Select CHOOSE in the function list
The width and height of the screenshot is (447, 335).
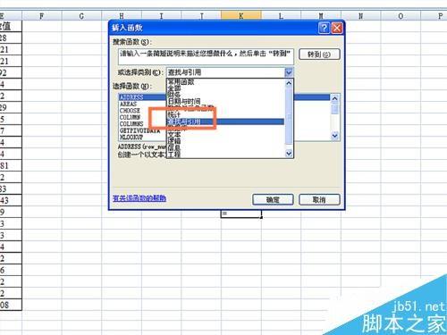point(130,111)
